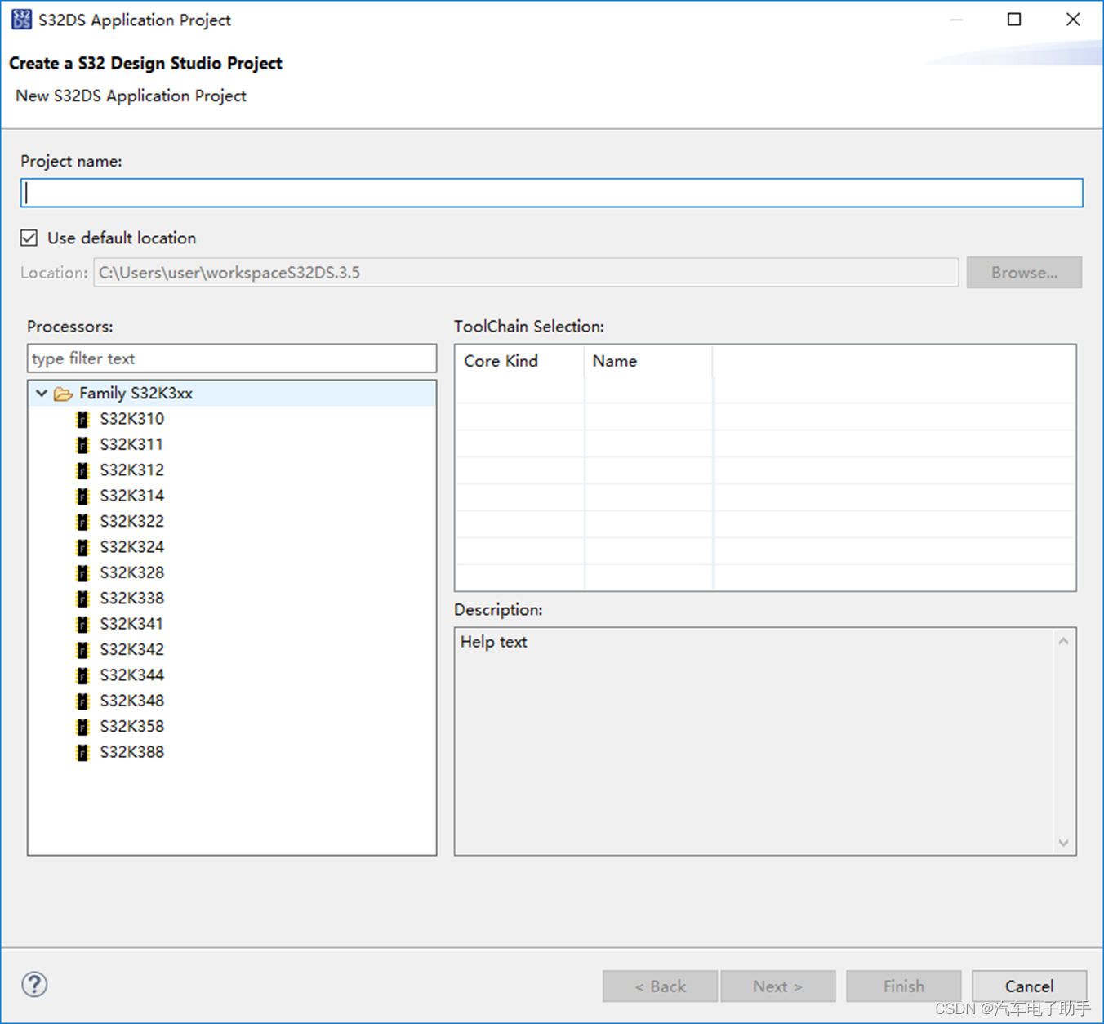Screen dimensions: 1104x1024
Task: Click the S32K311 chip icon
Action: [x=82, y=445]
